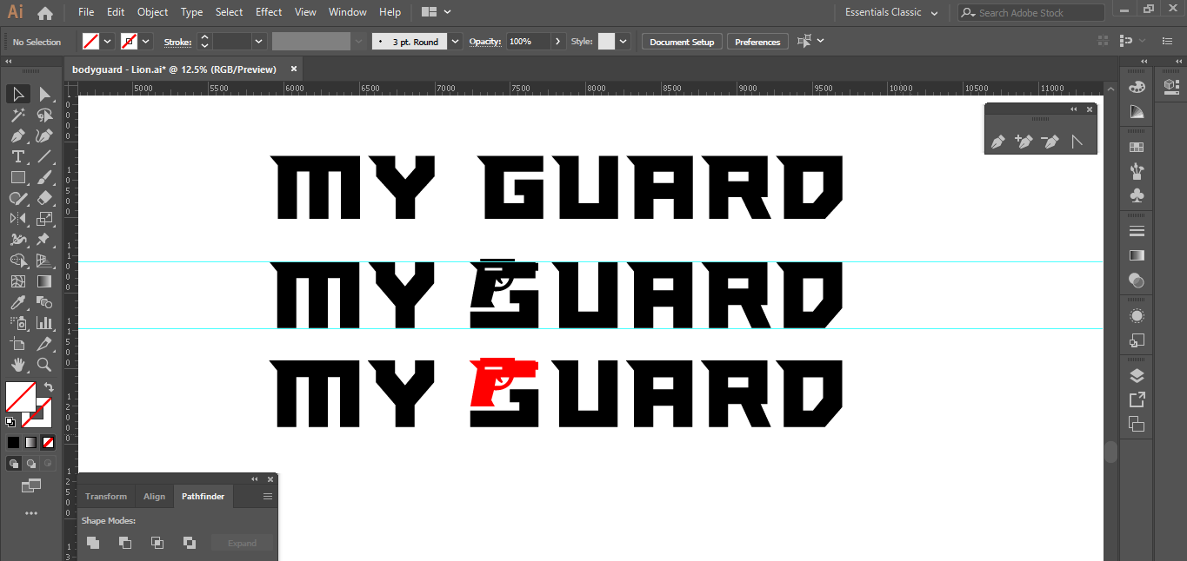Viewport: 1187px width, 561px height.
Task: Set color mode to None
Action: [x=49, y=442]
